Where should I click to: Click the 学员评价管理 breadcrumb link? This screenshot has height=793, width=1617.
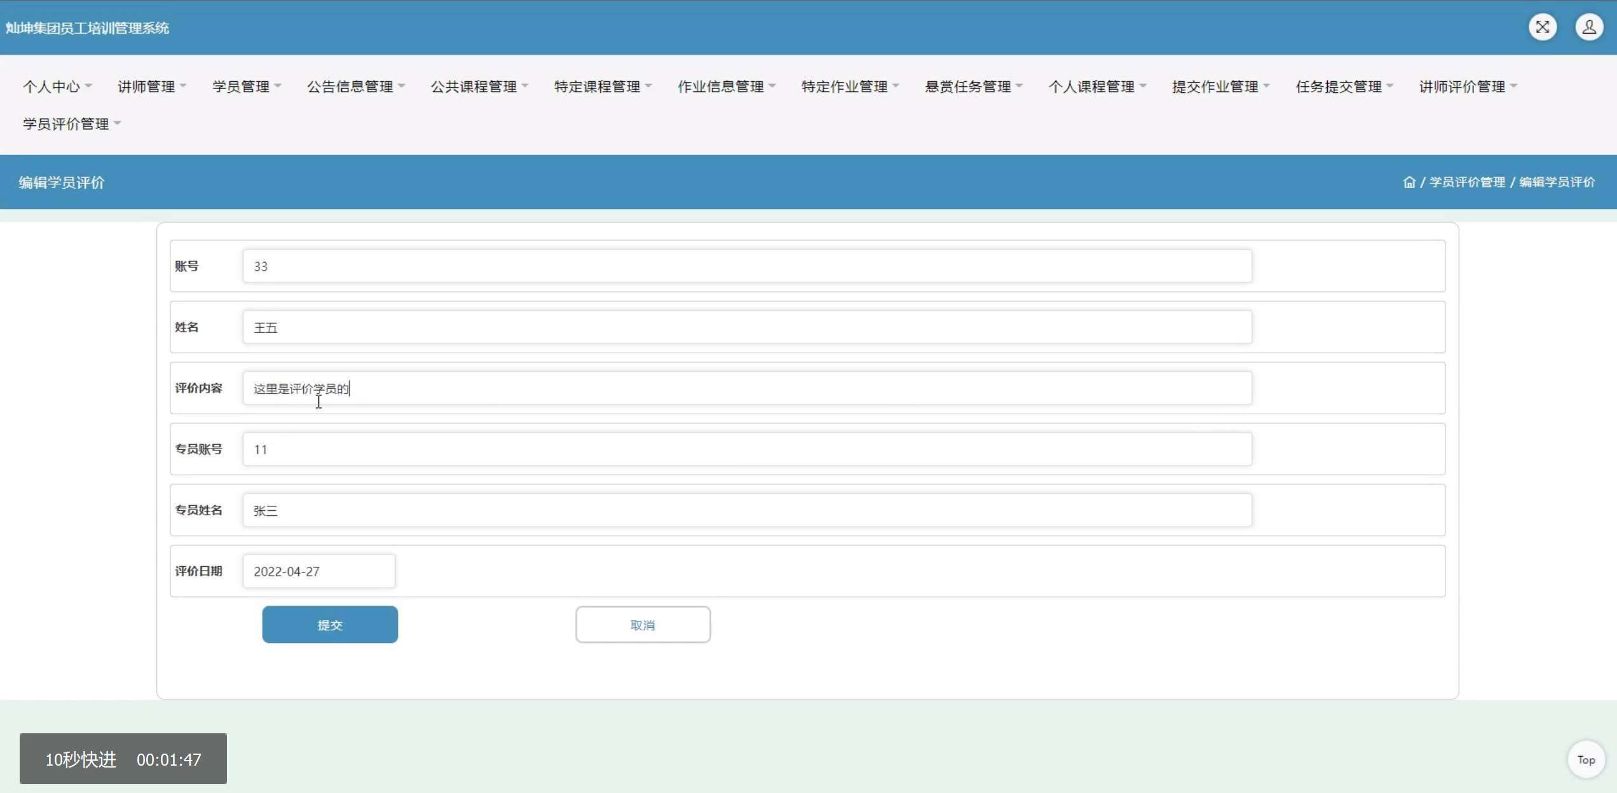point(1467,182)
